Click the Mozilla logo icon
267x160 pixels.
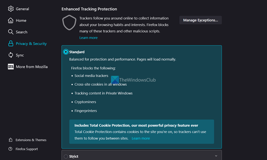(x=11, y=67)
